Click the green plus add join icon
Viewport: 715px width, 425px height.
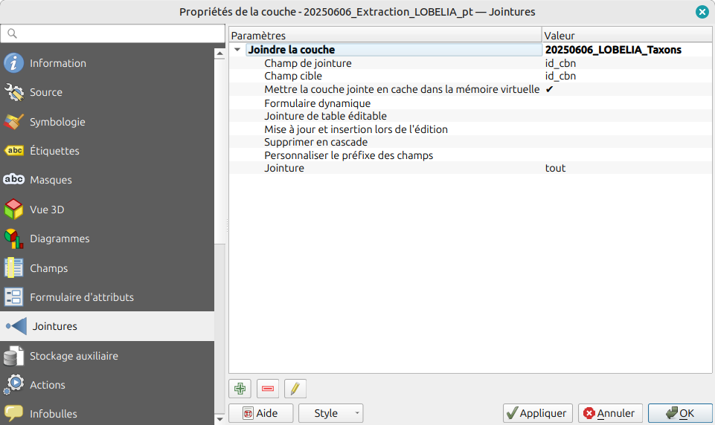[x=240, y=389]
